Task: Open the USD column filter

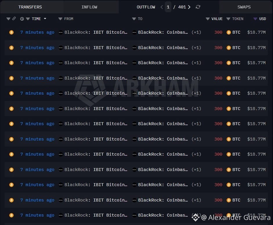Action: pos(255,19)
